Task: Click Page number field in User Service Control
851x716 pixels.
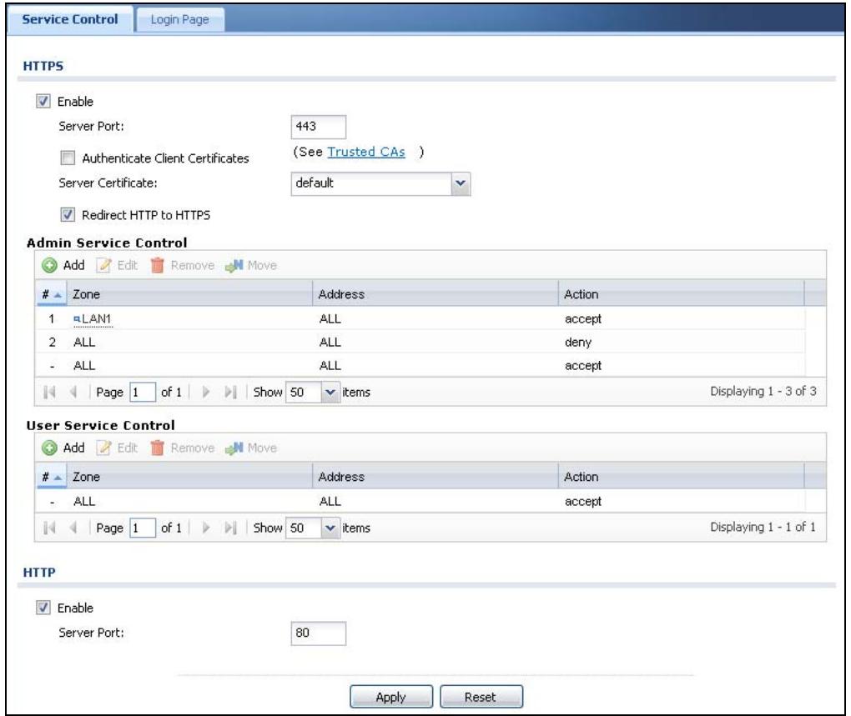Action: tap(143, 528)
